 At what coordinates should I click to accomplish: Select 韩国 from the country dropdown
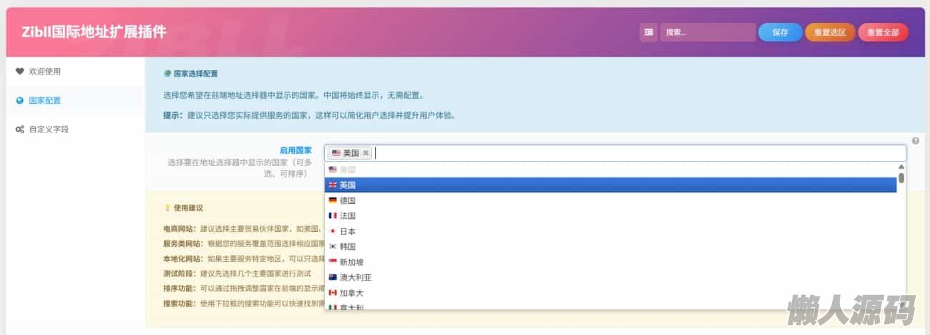pyautogui.click(x=610, y=246)
